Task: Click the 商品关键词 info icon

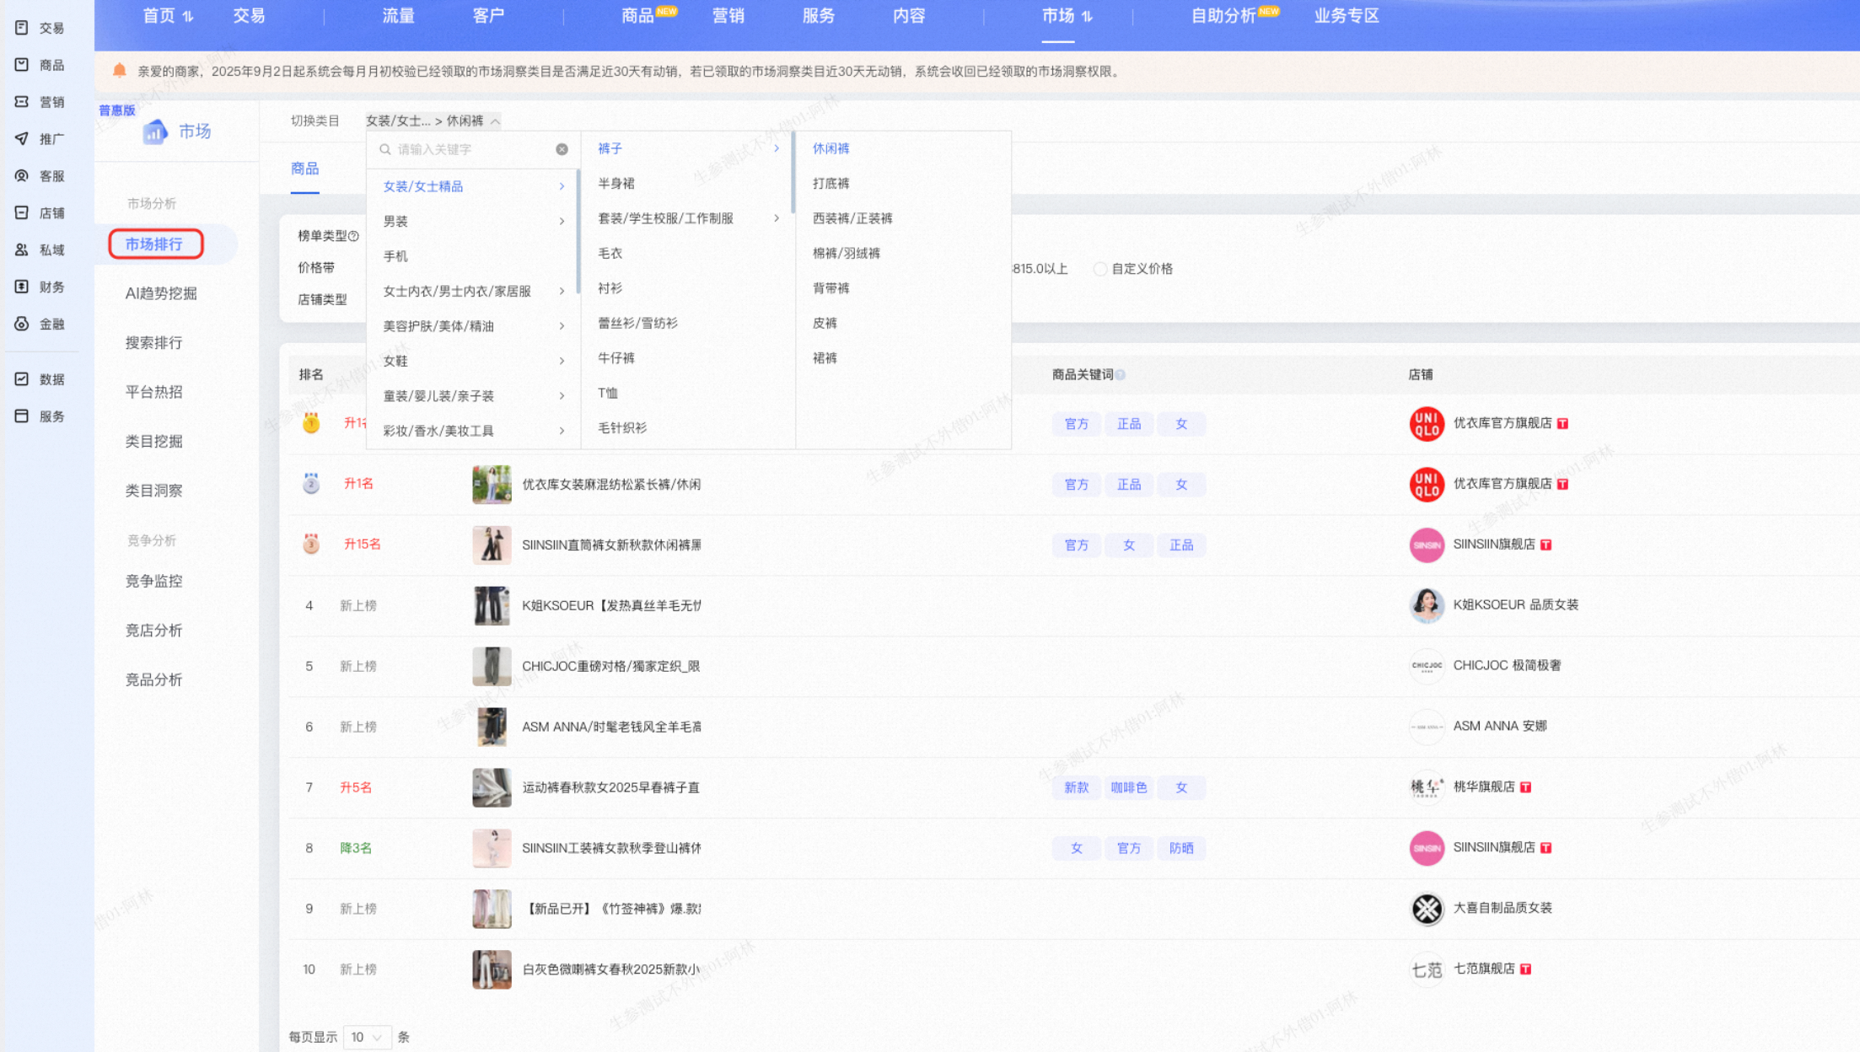Action: tap(1121, 375)
